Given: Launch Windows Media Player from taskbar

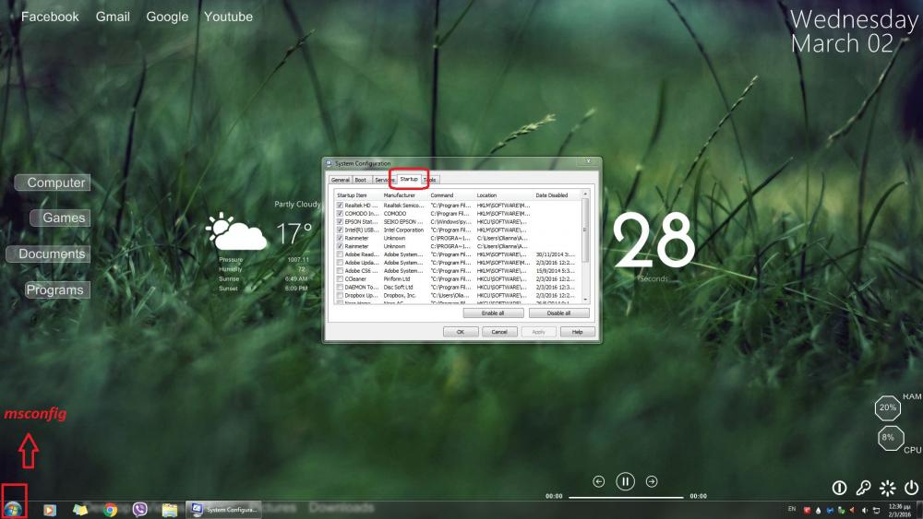Looking at the screenshot, I should tap(50, 510).
